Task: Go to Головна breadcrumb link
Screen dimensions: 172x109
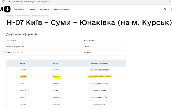Action: click(10, 16)
